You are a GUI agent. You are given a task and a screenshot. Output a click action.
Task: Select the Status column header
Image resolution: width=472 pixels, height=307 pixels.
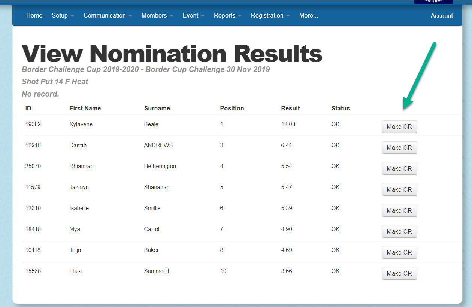(x=341, y=108)
